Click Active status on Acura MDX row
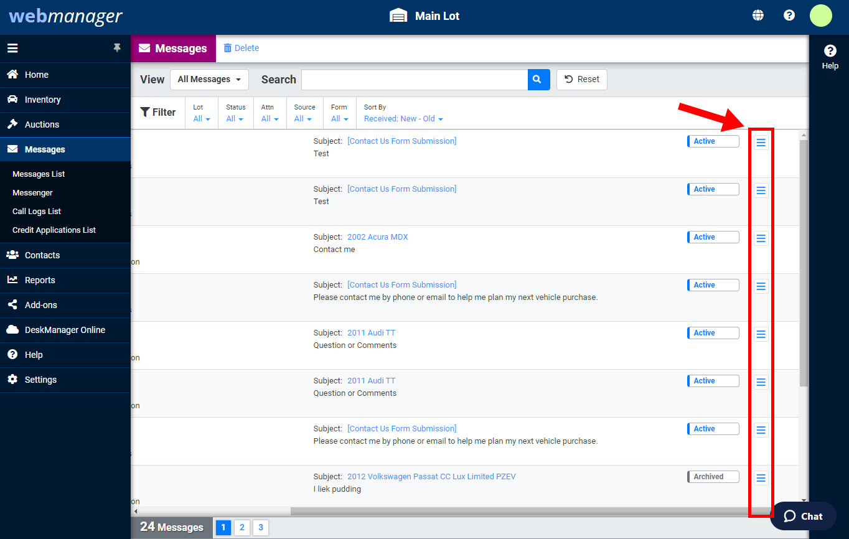The image size is (849, 539). 713,237
